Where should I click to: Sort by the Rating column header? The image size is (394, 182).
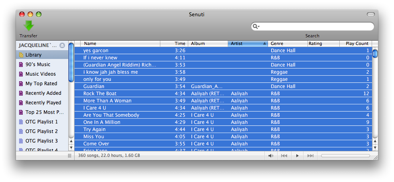(324, 43)
